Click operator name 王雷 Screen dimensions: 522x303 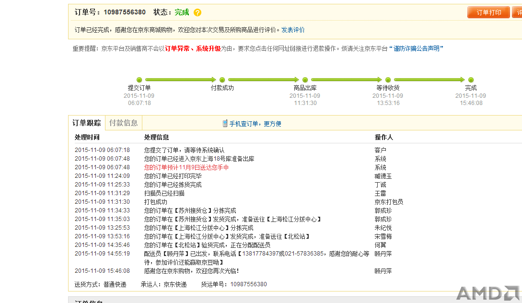tap(380, 194)
